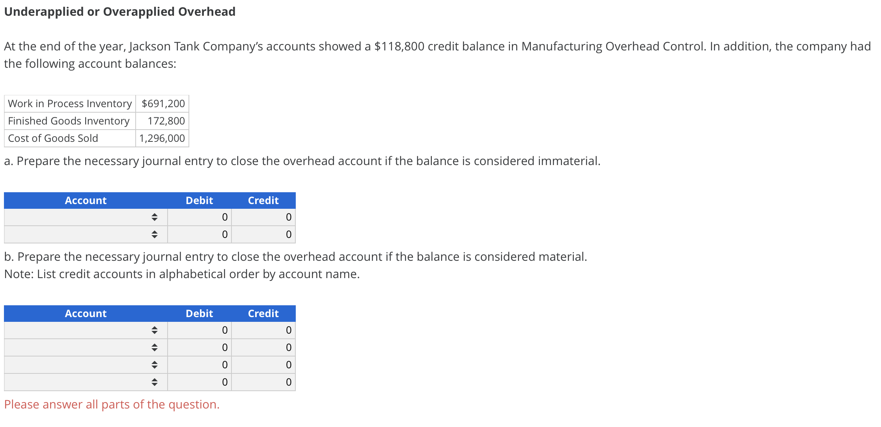Select the first Debit field in table a

(199, 217)
